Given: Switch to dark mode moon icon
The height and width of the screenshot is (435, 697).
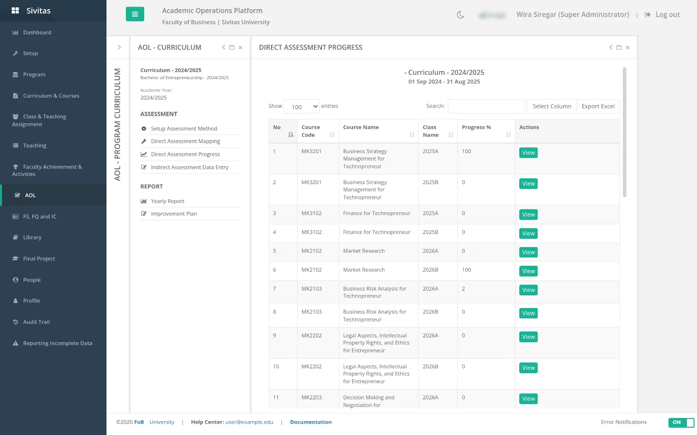Looking at the screenshot, I should pyautogui.click(x=460, y=15).
